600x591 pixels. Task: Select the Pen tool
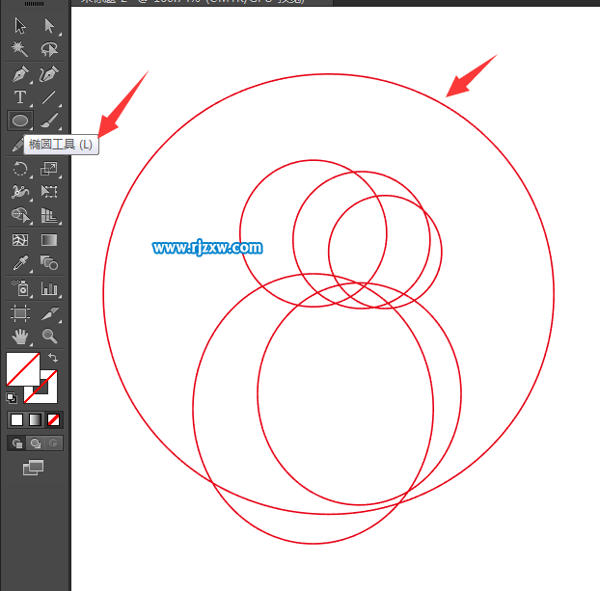click(20, 74)
